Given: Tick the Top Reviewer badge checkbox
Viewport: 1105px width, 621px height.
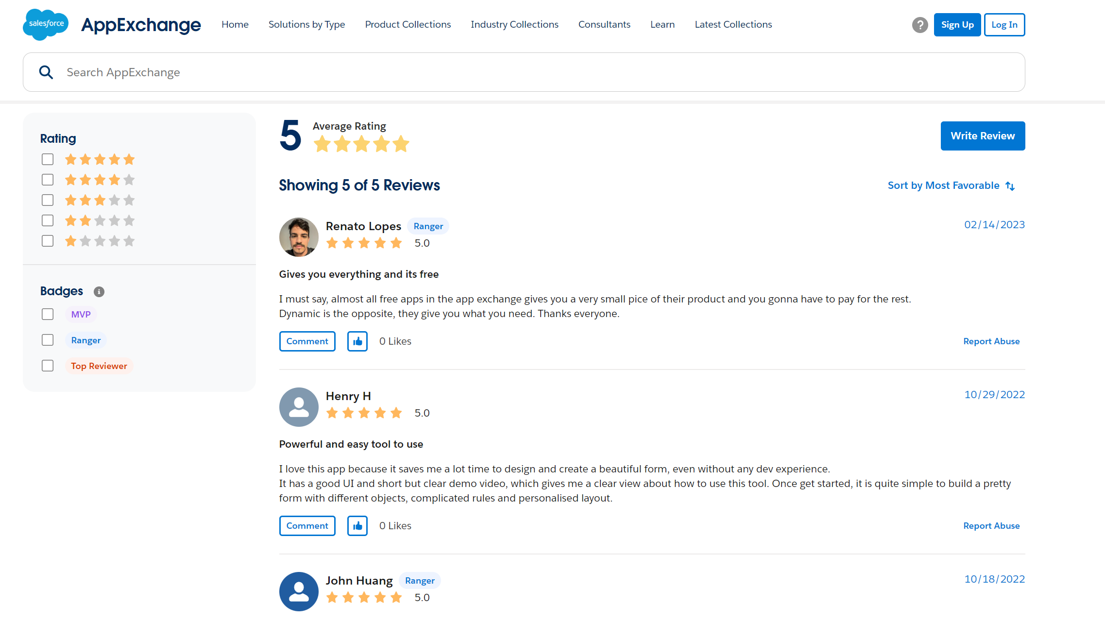Looking at the screenshot, I should 48,366.
